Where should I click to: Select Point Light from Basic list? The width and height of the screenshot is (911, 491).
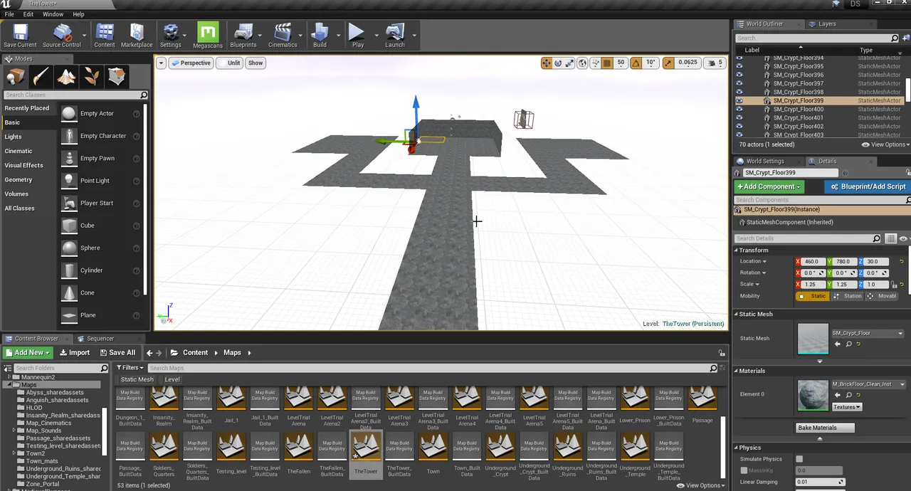[95, 181]
